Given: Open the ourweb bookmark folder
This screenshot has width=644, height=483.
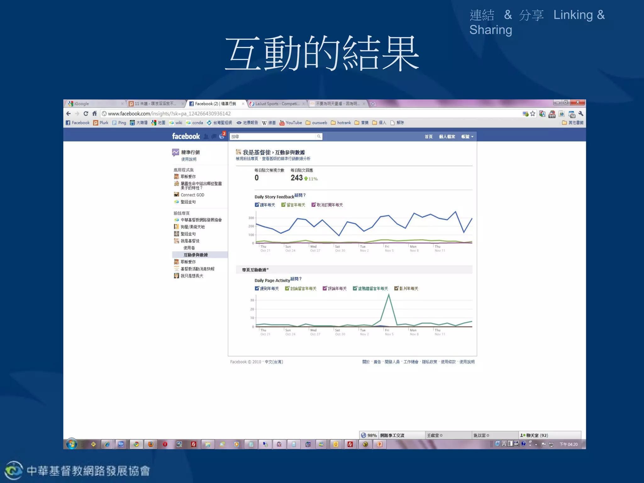Looking at the screenshot, I should (316, 123).
